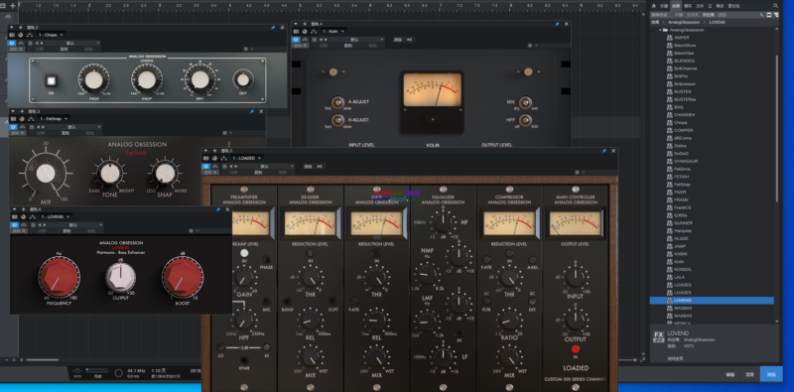Click the sidechain icon beside 测链 in the Kolin window
794x392 pixels.
(x=410, y=39)
